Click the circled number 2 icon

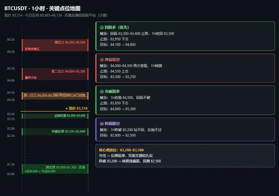pos(102,60)
